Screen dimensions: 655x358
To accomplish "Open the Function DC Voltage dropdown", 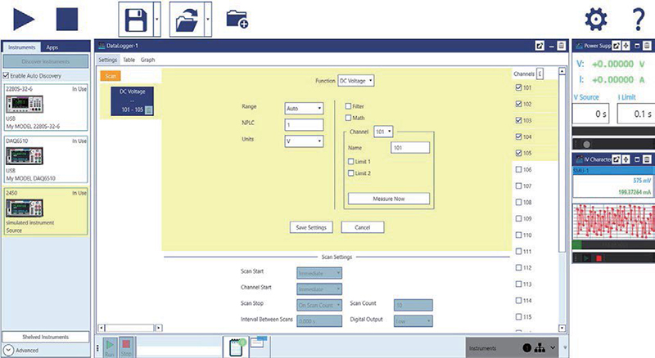I will pos(355,81).
